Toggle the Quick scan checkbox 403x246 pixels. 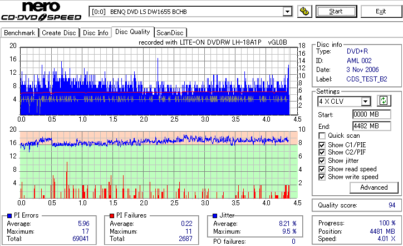[322, 136]
